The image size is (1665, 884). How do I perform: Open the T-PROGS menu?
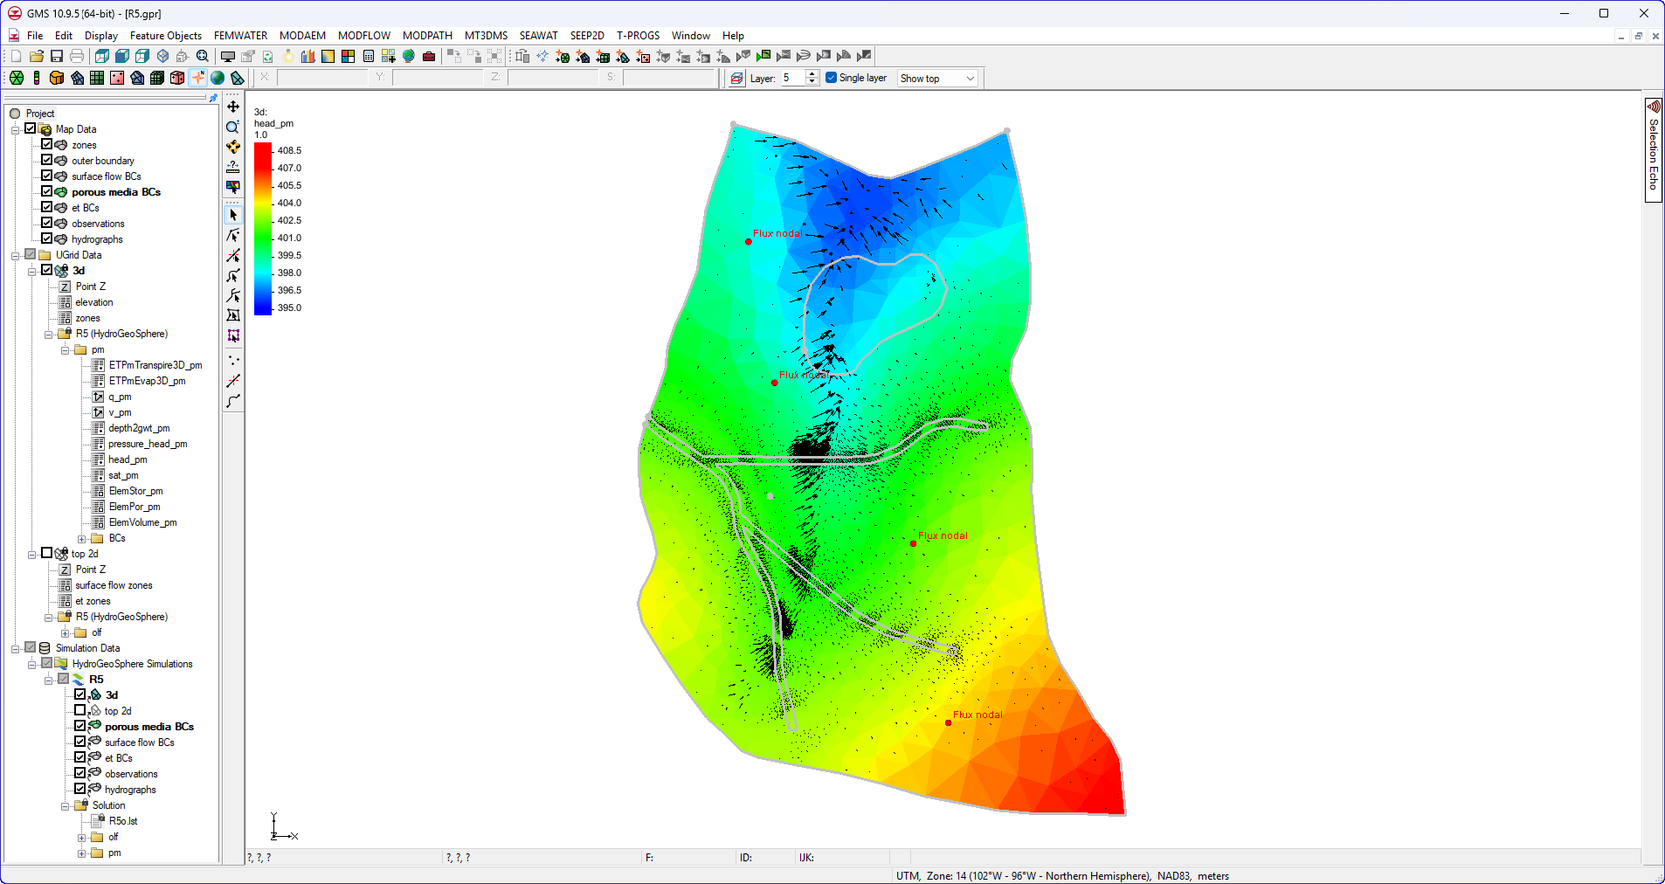pos(639,36)
